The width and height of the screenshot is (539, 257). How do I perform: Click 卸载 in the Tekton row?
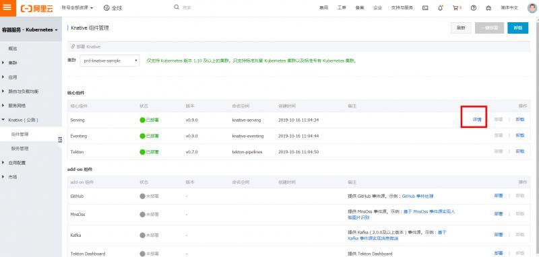tap(520, 151)
